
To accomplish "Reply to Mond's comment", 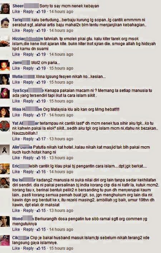I will coord(28,229).
